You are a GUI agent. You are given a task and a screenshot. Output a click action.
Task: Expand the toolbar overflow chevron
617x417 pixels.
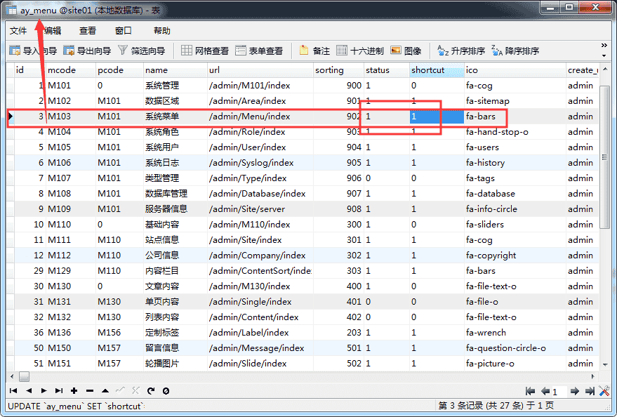pos(604,46)
